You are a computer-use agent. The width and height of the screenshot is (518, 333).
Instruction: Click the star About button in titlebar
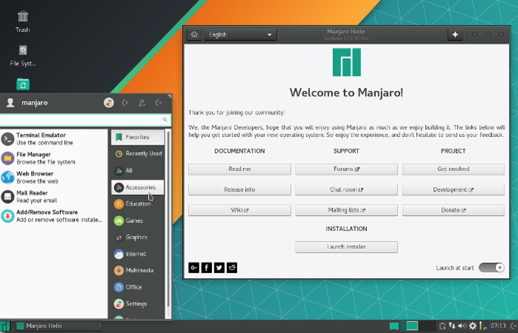tap(455, 34)
